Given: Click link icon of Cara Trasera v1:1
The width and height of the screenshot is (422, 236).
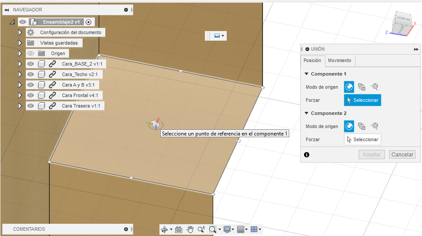Looking at the screenshot, I should [x=52, y=106].
